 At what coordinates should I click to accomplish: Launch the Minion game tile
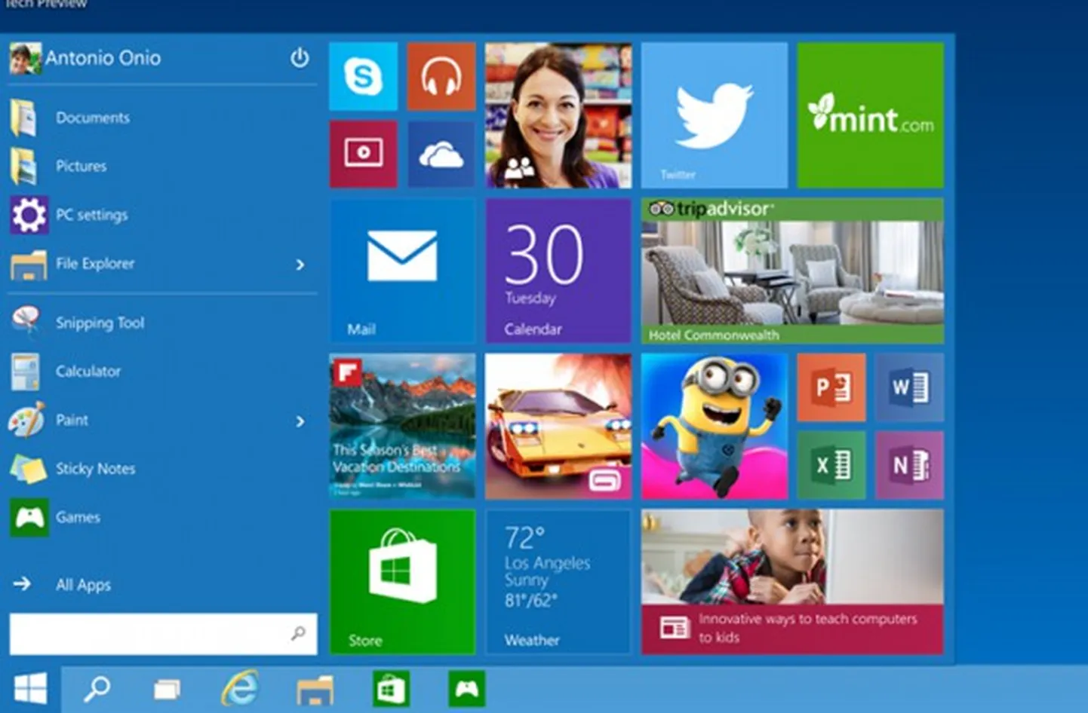coord(715,427)
